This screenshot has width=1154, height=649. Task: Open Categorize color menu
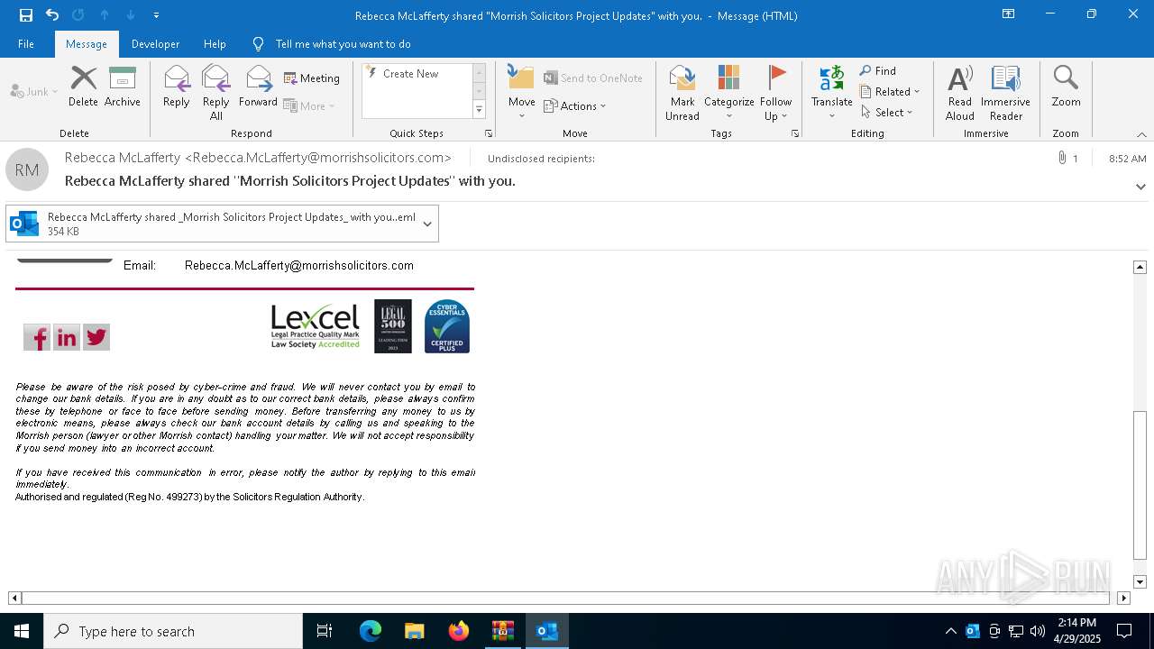(728, 92)
